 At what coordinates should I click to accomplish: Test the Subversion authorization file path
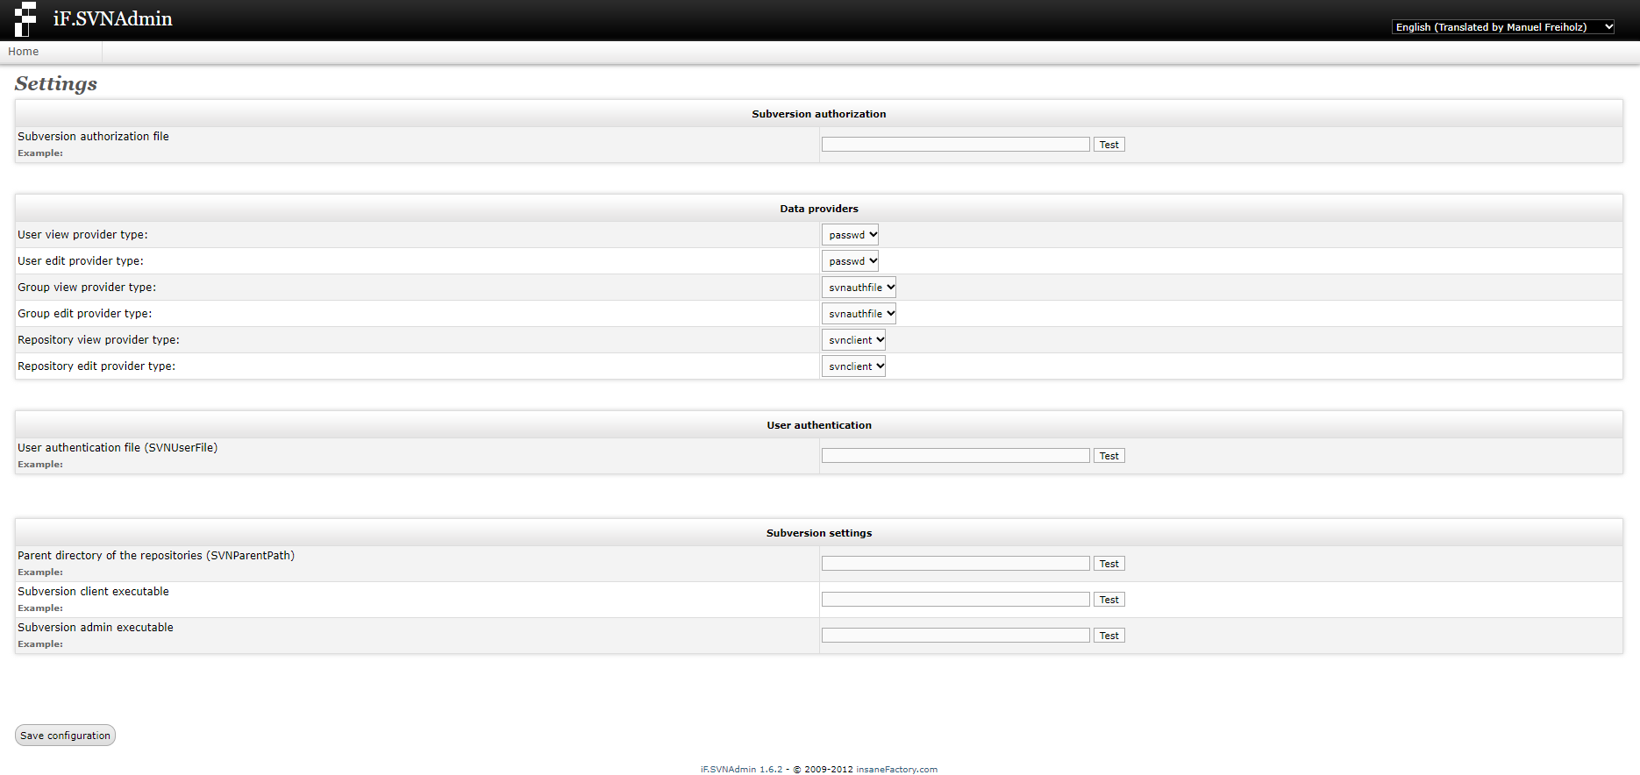(x=1109, y=145)
